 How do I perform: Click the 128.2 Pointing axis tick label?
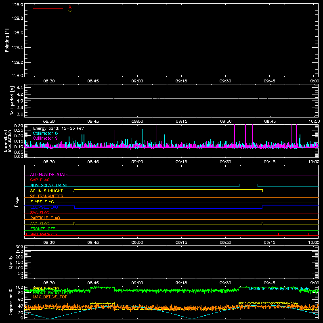coord(17,63)
